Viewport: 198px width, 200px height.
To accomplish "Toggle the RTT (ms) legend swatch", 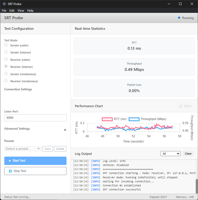I will [x=107, y=119].
